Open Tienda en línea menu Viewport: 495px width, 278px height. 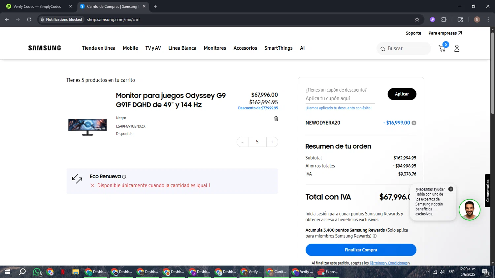(99, 48)
